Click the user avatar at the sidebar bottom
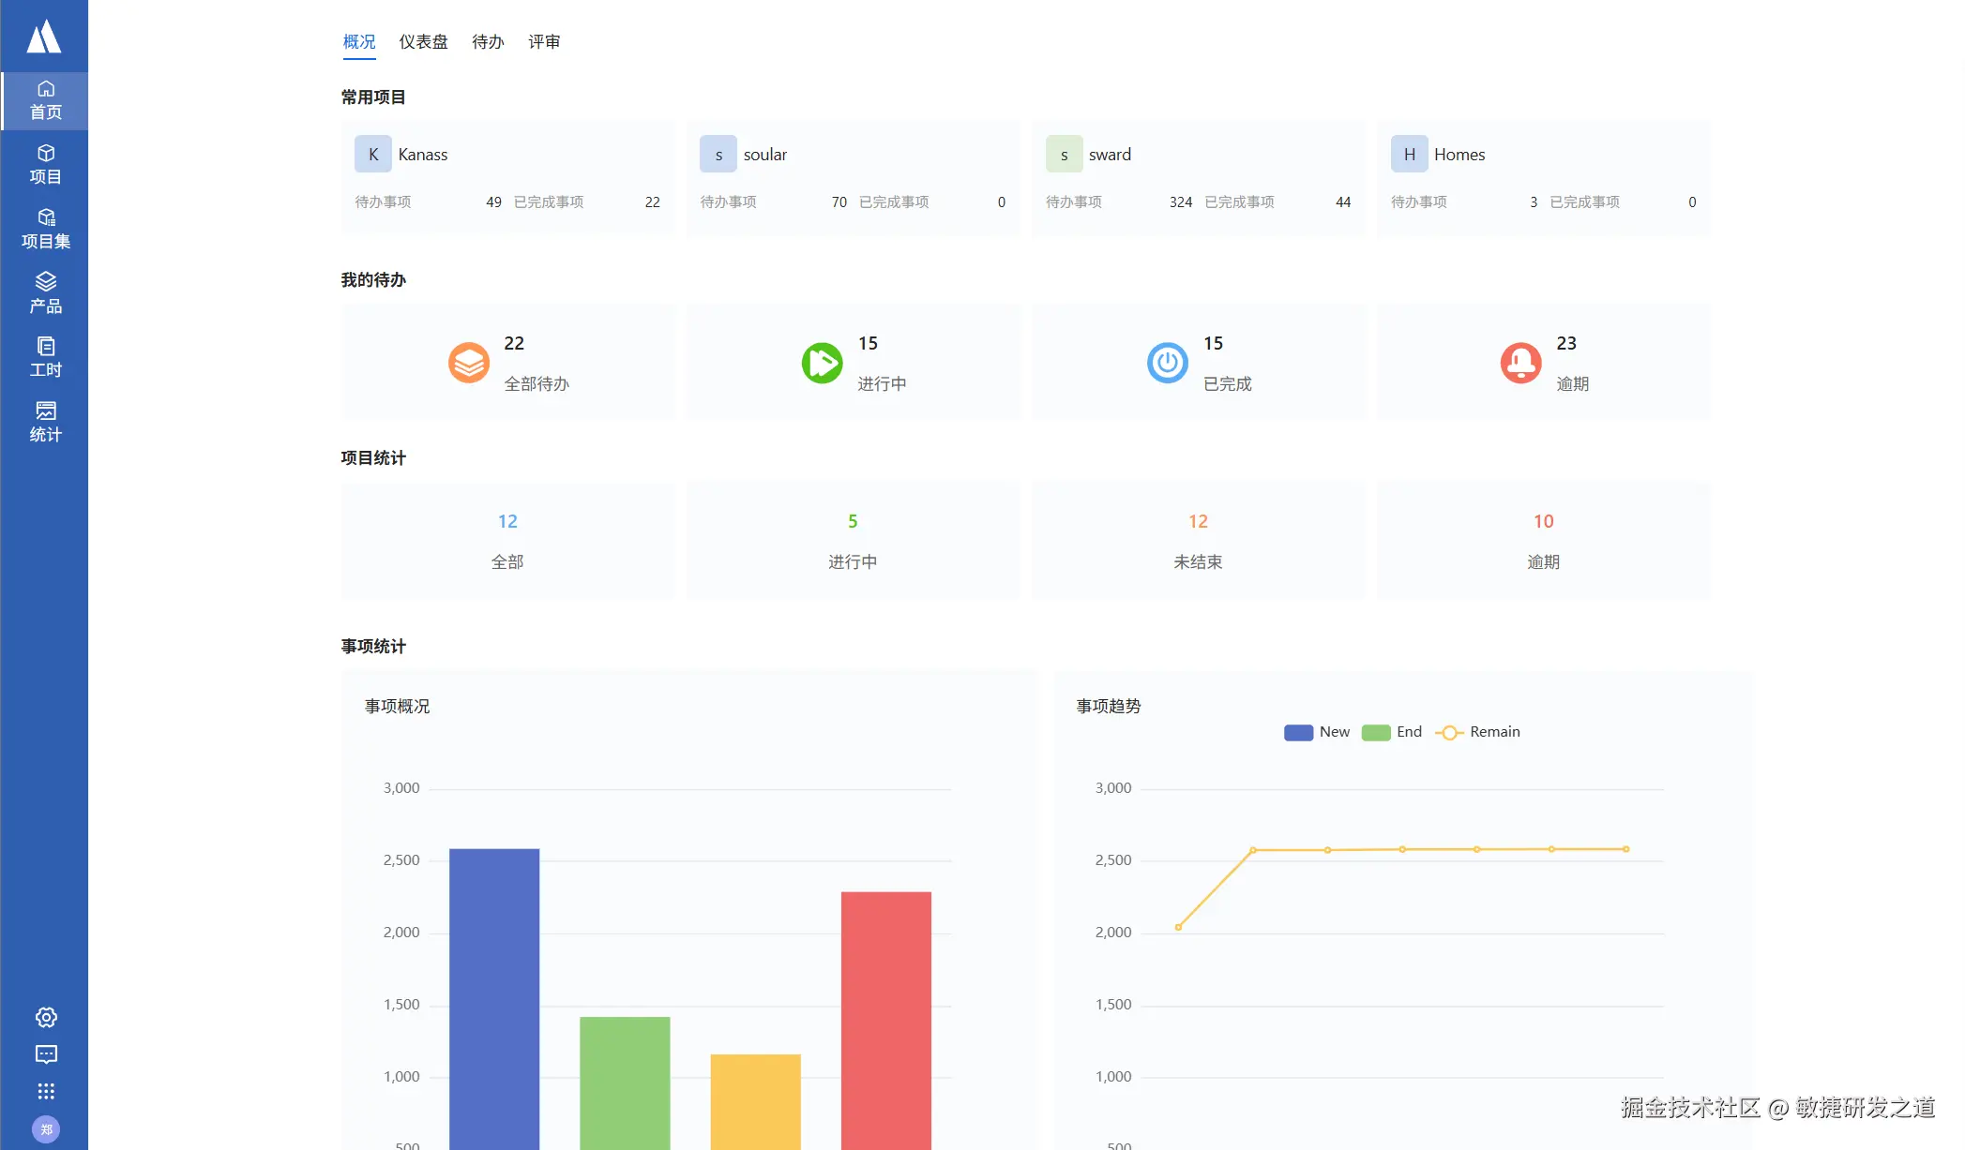 (x=46, y=1129)
